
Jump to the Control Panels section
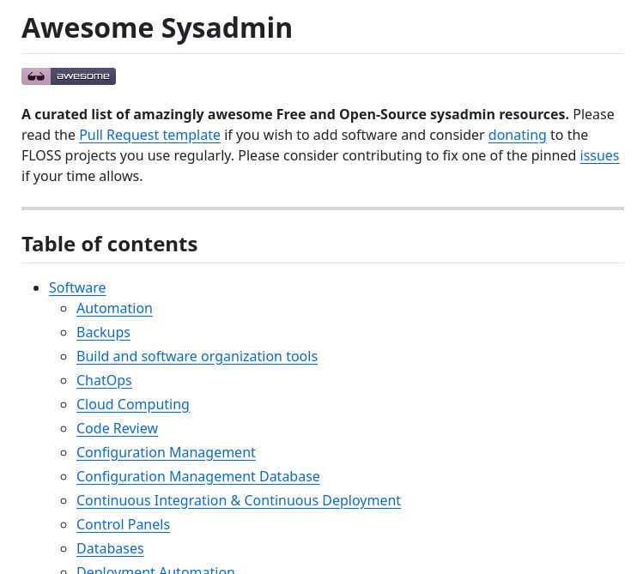click(123, 524)
